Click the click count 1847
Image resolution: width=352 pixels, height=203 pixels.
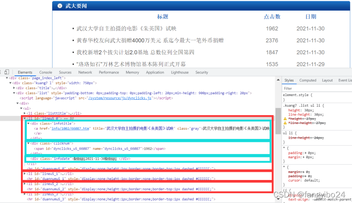pyautogui.click(x=272, y=52)
